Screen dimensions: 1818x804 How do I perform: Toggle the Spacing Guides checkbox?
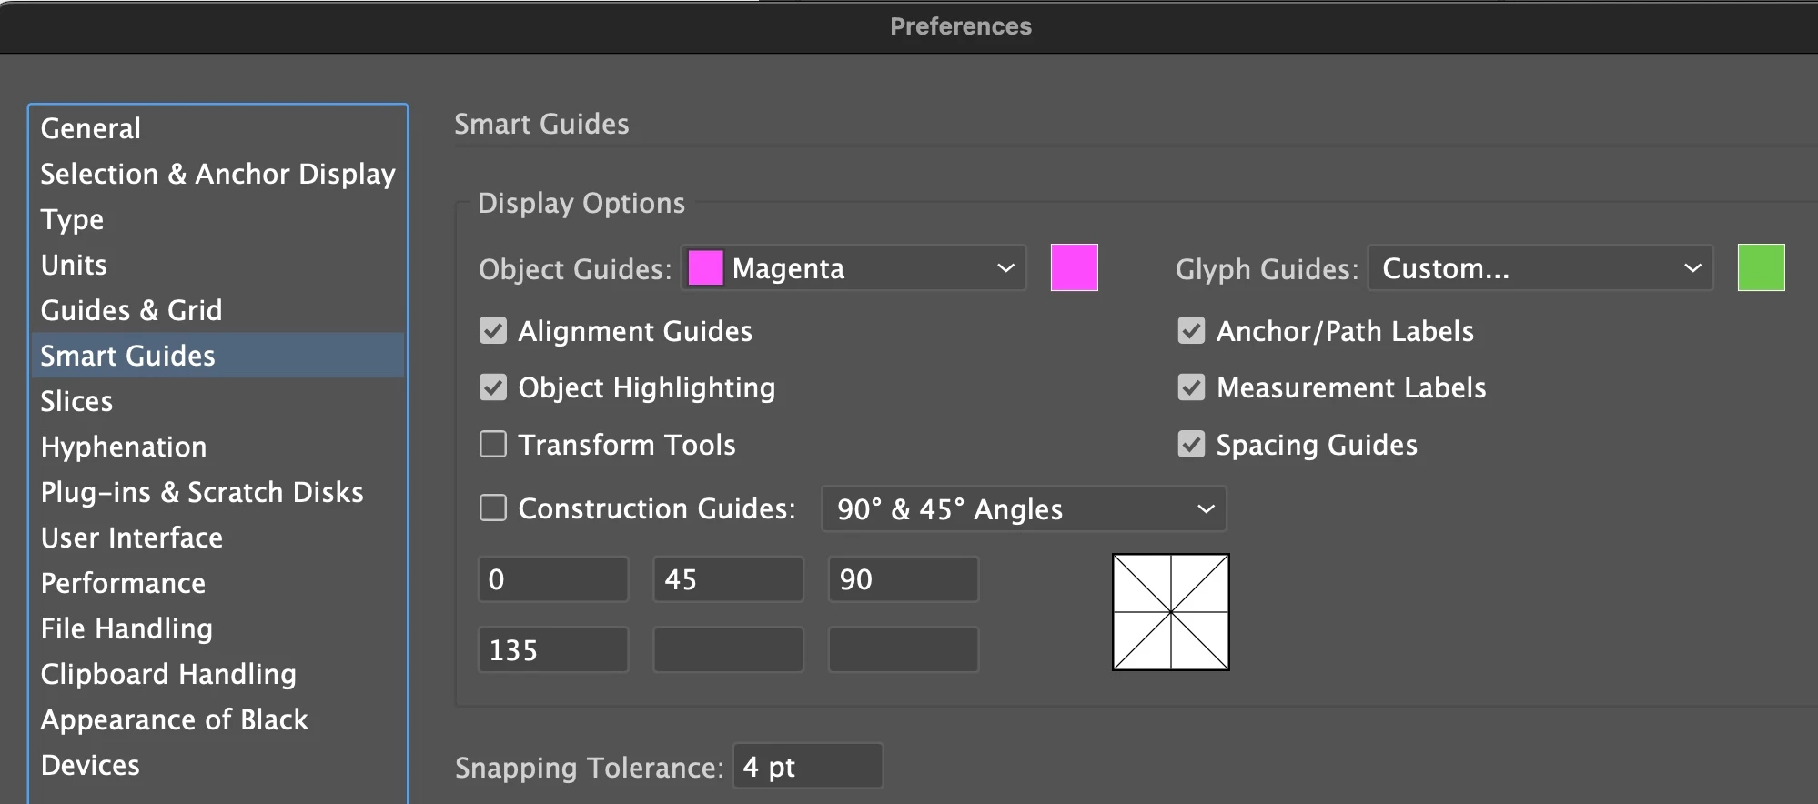pos(1191,445)
